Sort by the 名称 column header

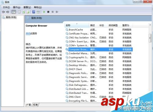[x=77, y=25]
